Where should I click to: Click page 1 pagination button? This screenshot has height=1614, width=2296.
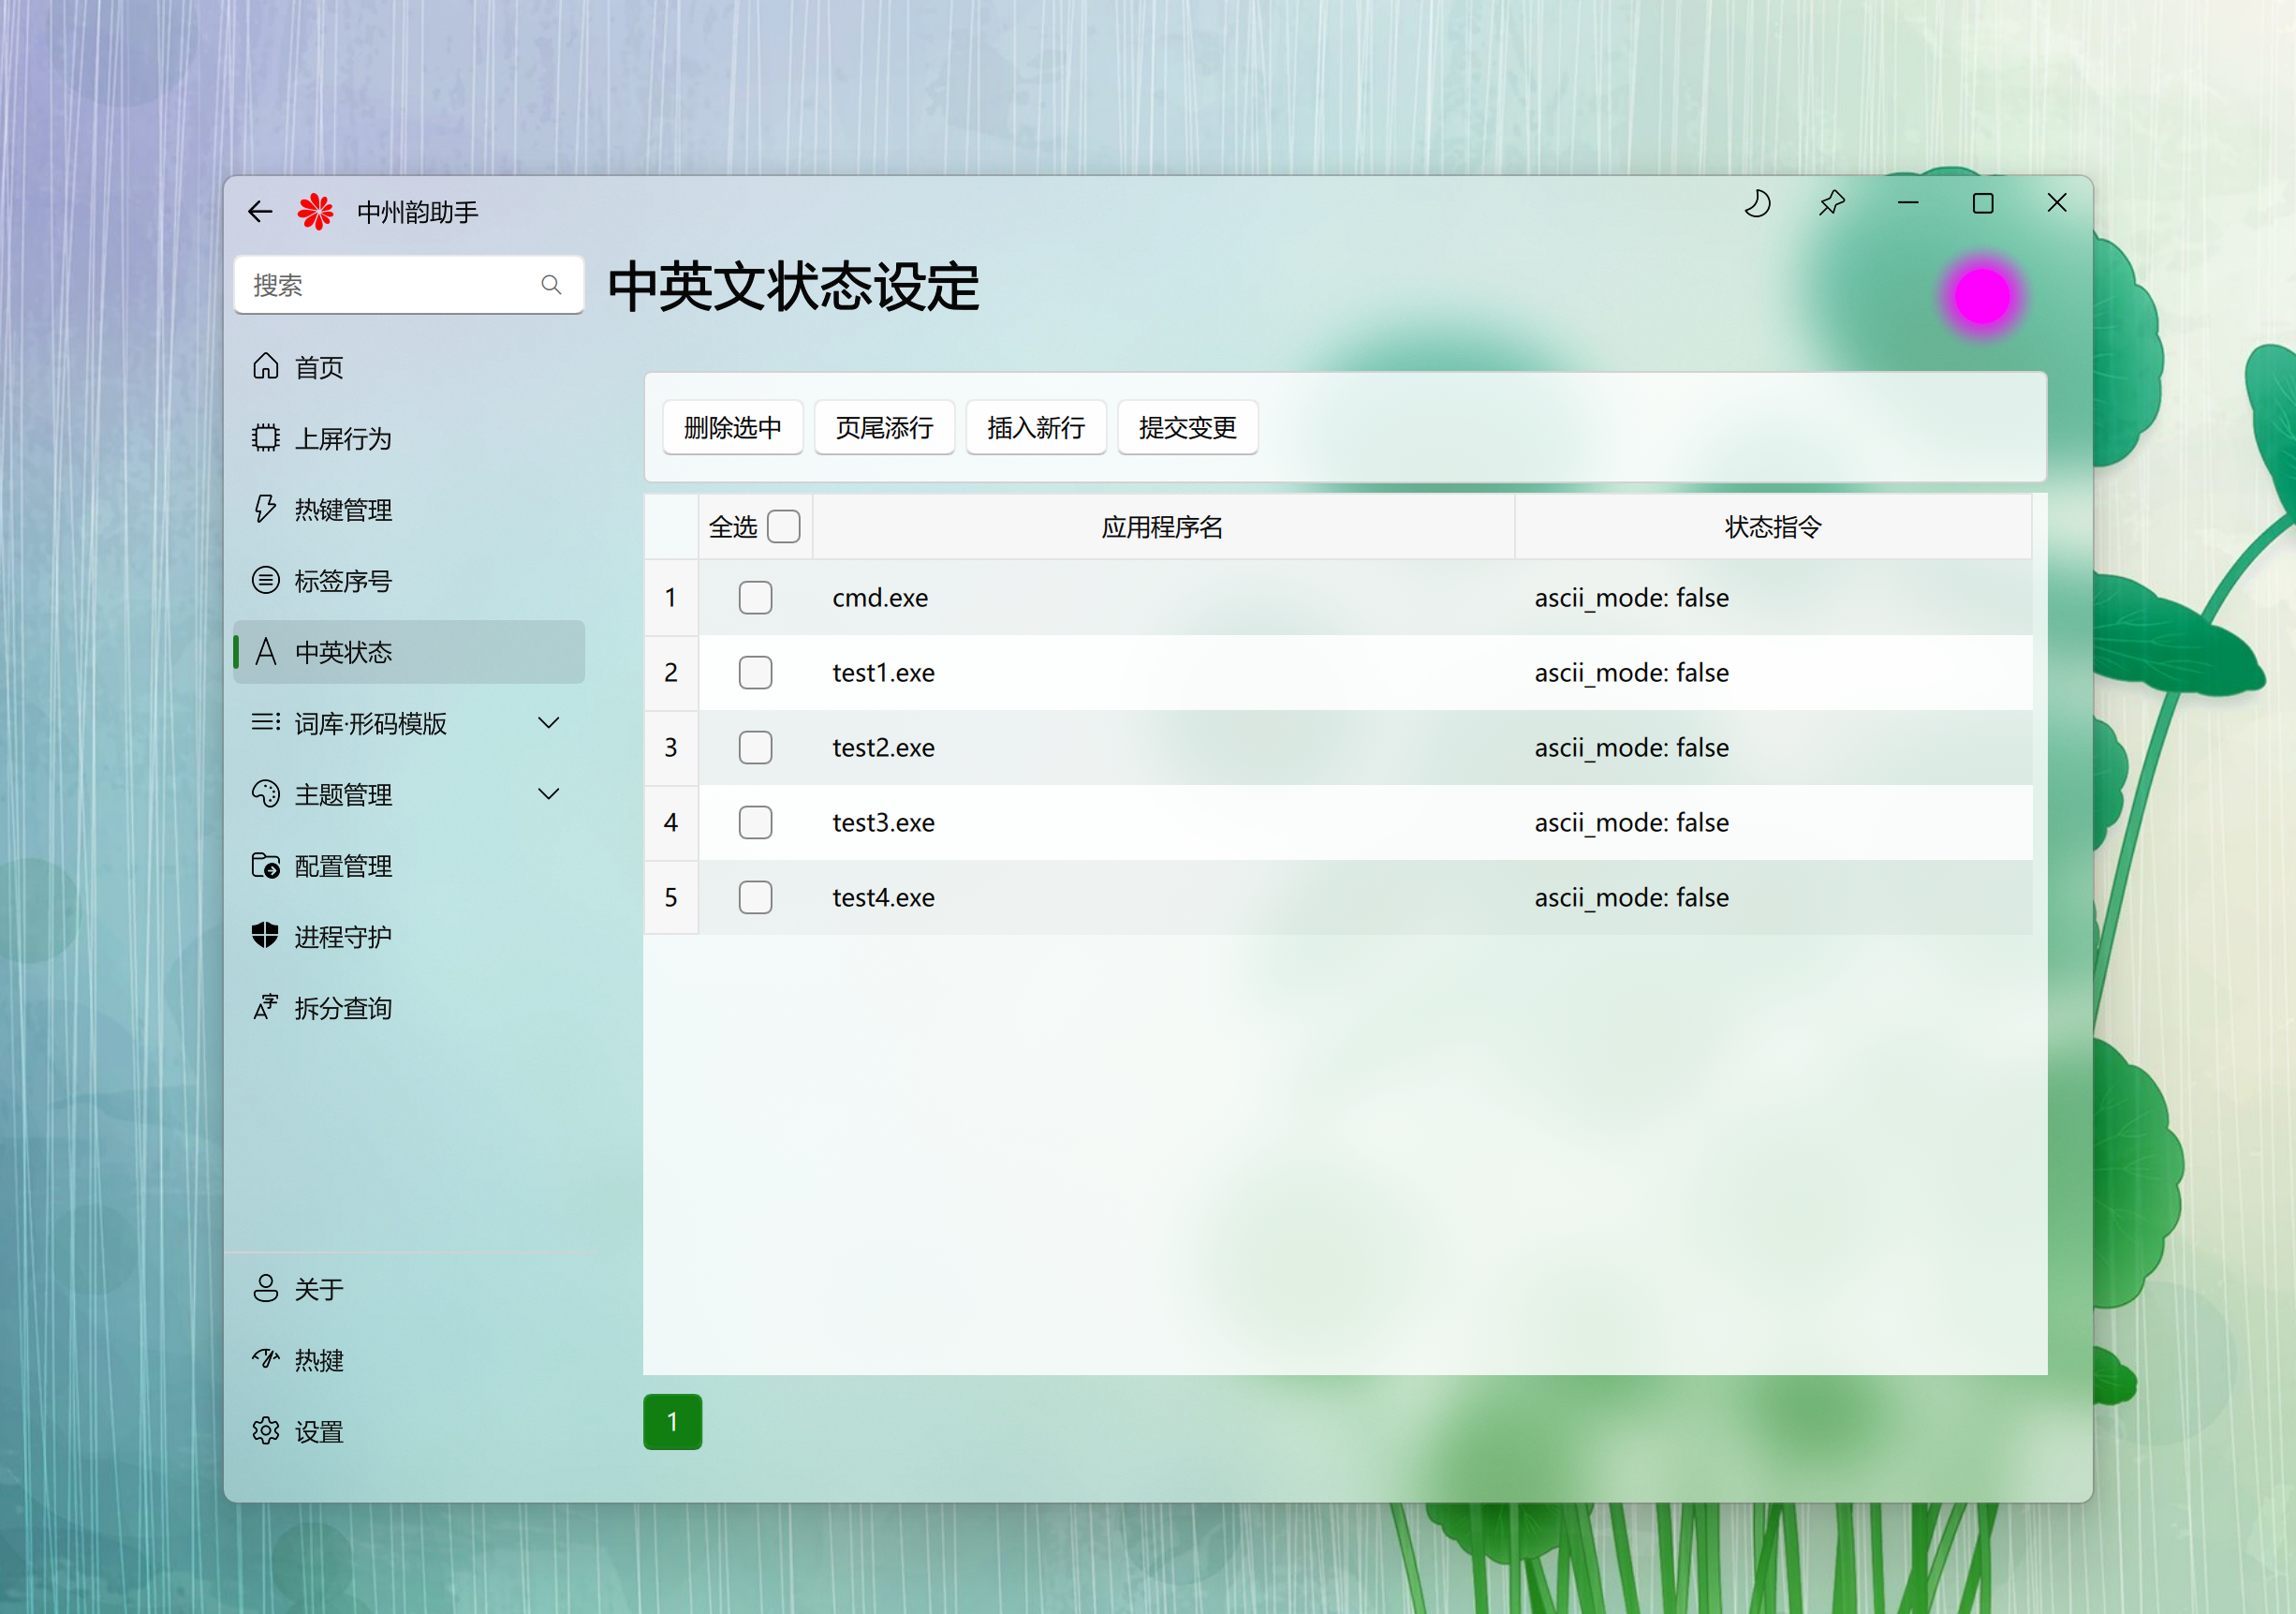point(672,1421)
